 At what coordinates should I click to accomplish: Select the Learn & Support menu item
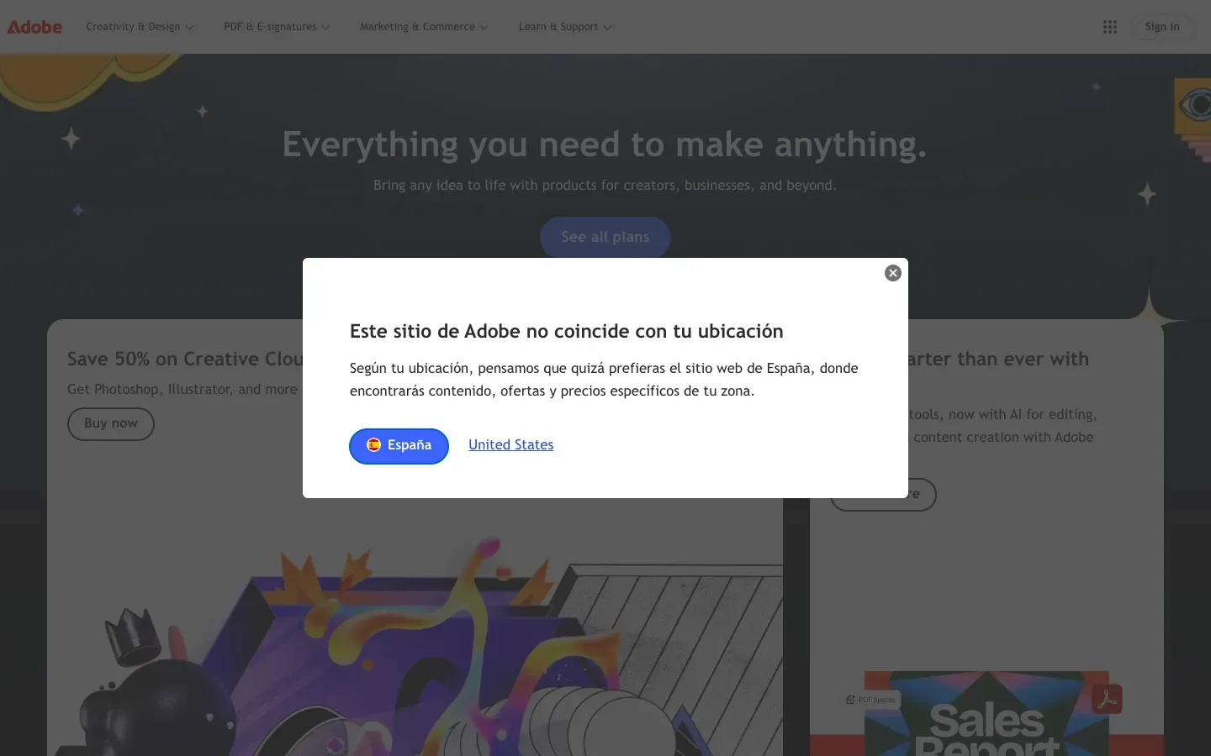[x=558, y=27]
